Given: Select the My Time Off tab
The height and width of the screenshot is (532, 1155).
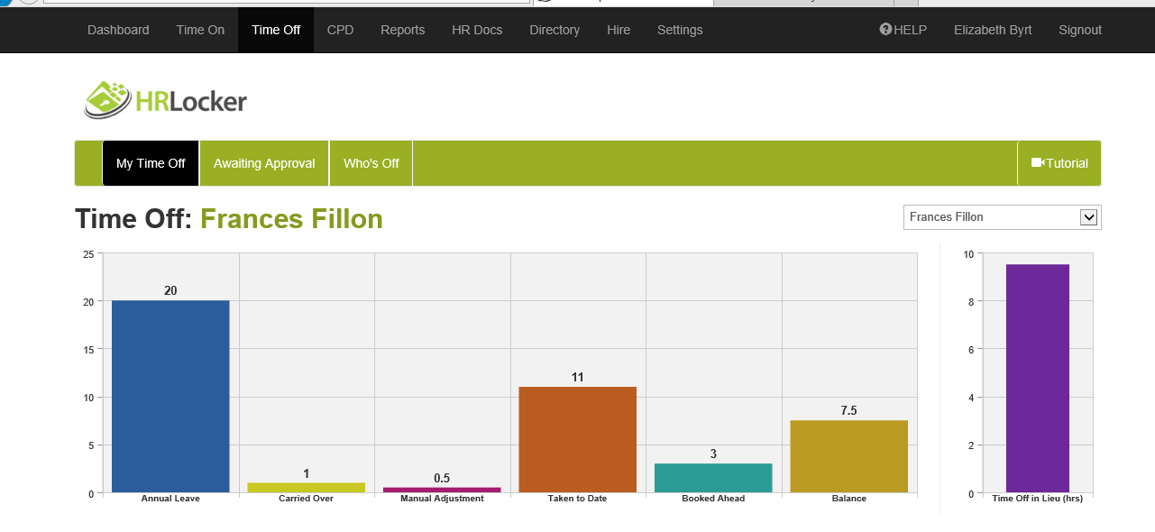Looking at the screenshot, I should (151, 163).
